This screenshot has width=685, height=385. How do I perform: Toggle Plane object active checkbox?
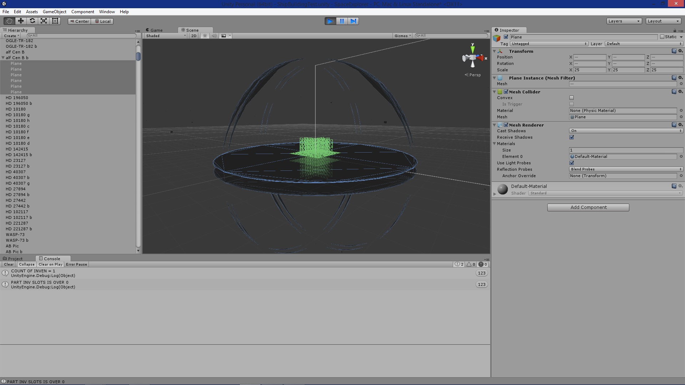click(506, 37)
